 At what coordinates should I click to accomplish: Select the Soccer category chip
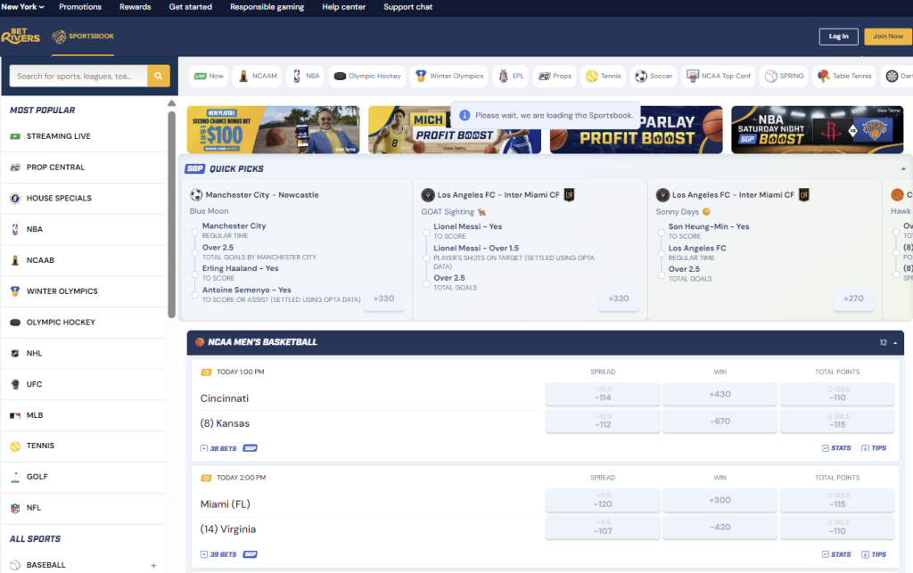click(x=654, y=76)
